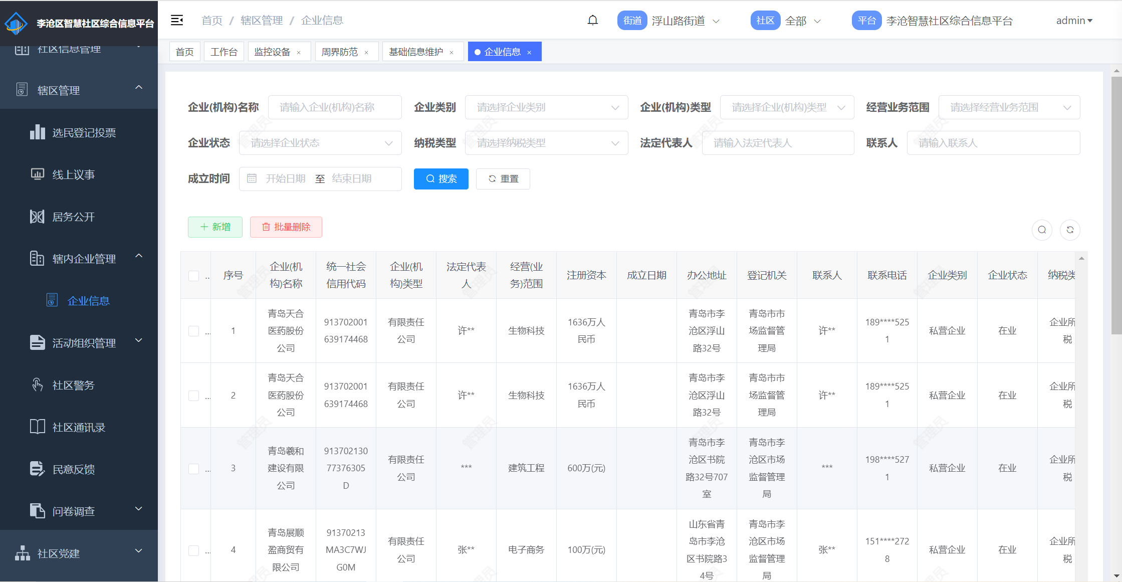Image resolution: width=1122 pixels, height=582 pixels.
Task: Open the notification bell
Action: coord(593,20)
